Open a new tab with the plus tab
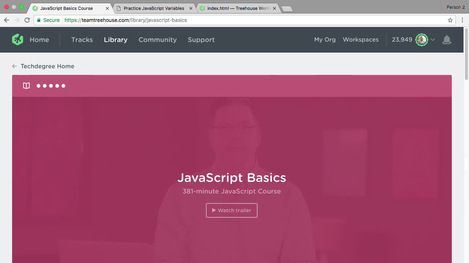The image size is (469, 263). pos(287,8)
